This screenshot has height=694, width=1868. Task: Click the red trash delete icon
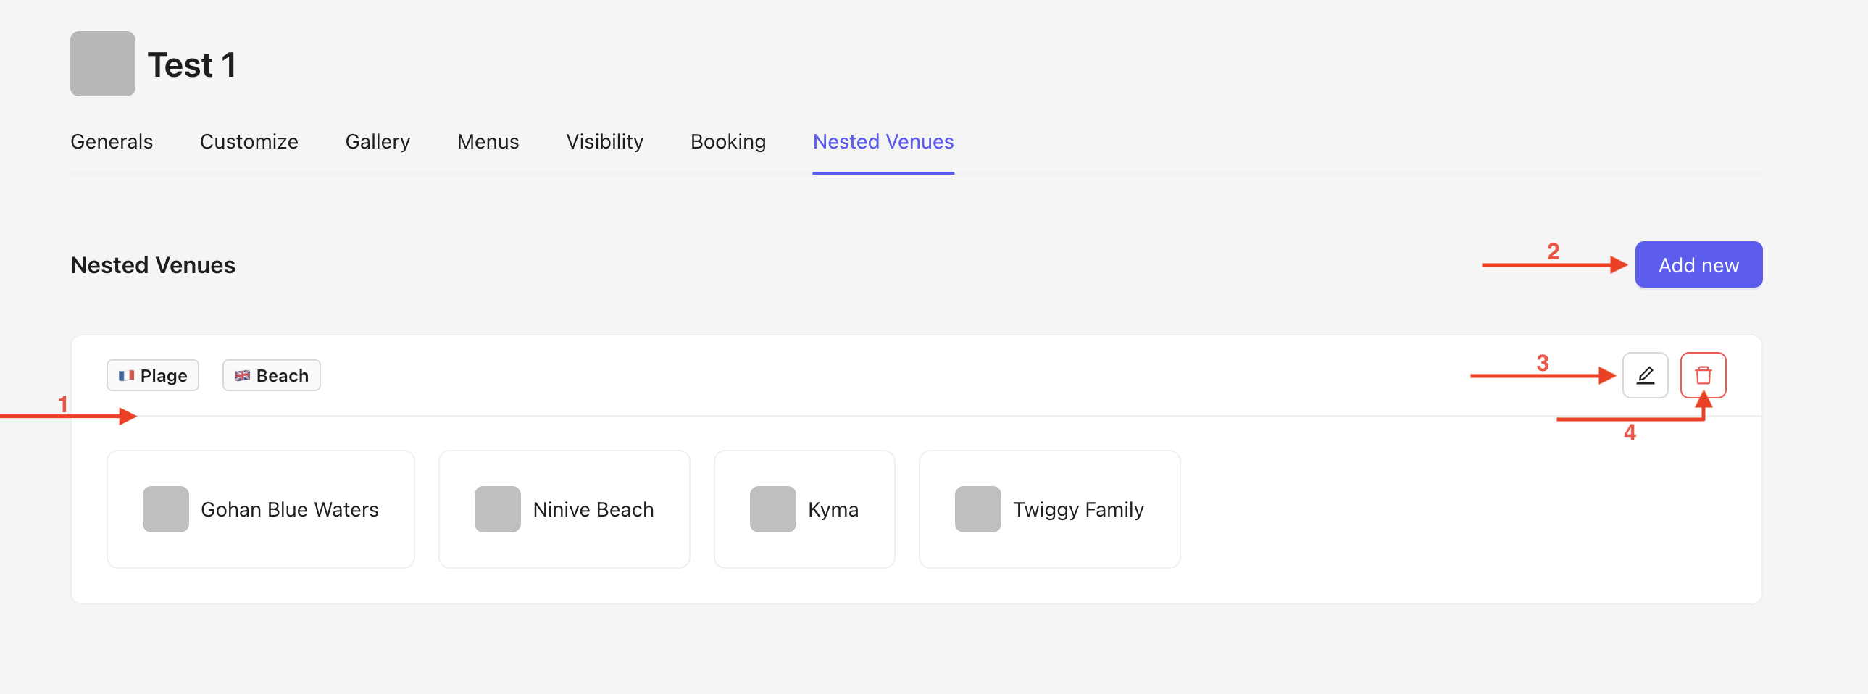point(1703,375)
